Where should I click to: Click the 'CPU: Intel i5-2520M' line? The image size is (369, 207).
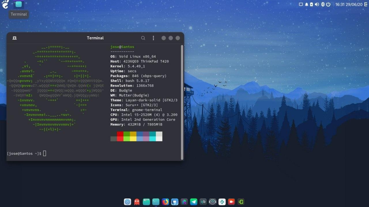point(144,115)
